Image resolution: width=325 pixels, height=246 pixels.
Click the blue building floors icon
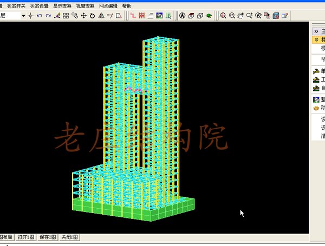pos(159,16)
